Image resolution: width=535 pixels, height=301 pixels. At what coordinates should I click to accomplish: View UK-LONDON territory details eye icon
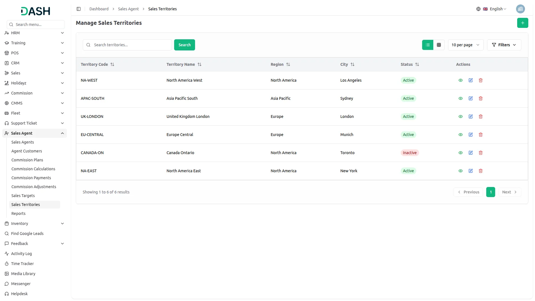[461, 116]
